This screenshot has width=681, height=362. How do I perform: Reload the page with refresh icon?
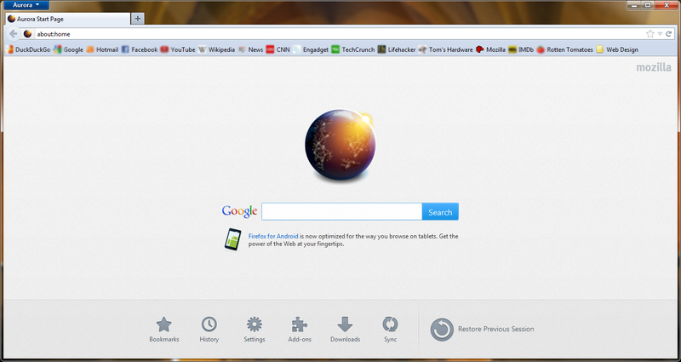669,34
